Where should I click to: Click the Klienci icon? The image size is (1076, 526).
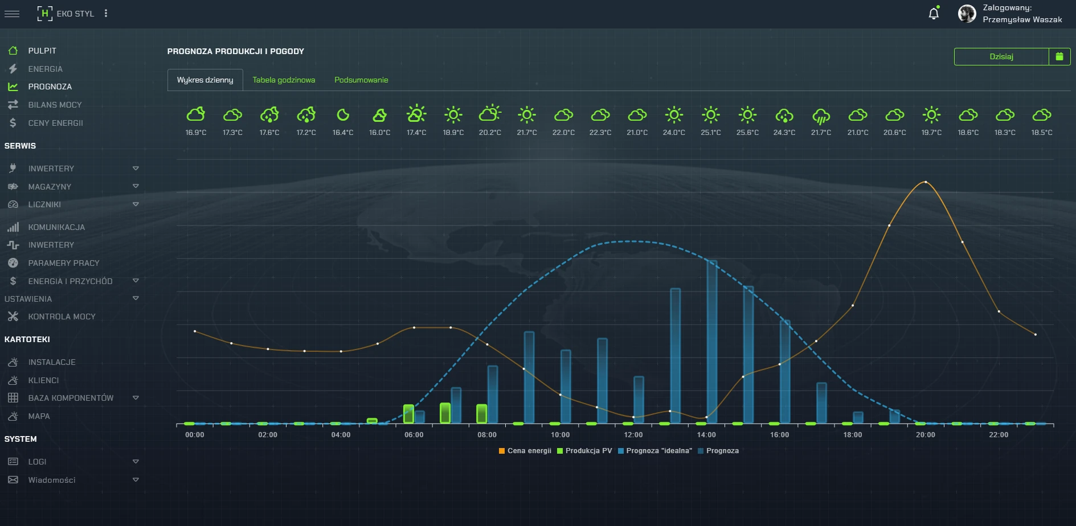coord(13,380)
